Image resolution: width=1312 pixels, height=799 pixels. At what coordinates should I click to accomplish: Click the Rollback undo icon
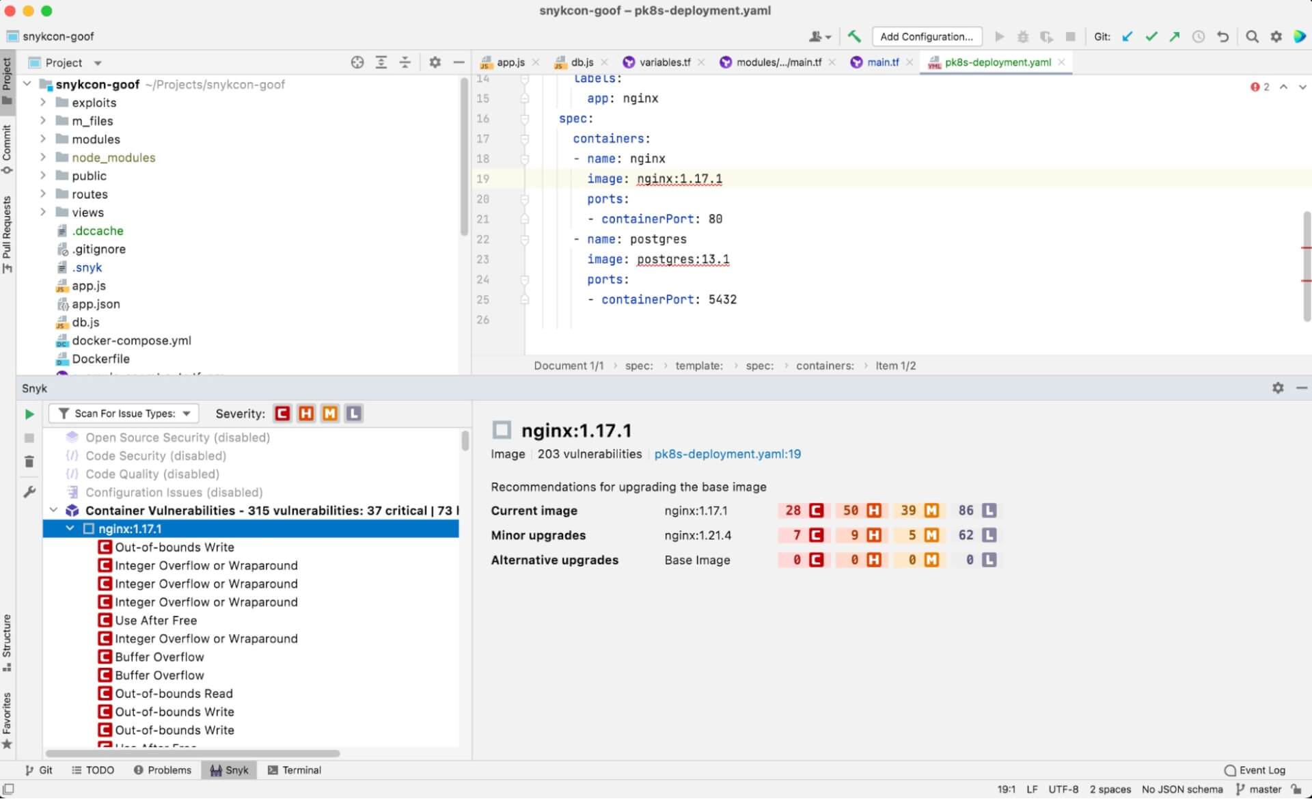1222,37
